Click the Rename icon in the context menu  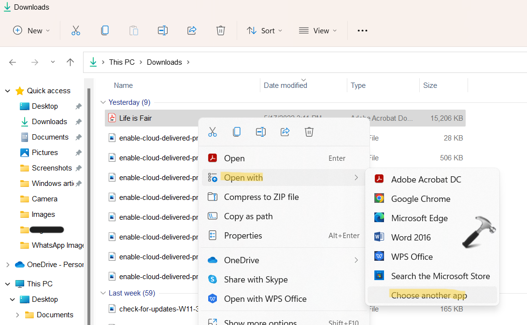click(261, 132)
